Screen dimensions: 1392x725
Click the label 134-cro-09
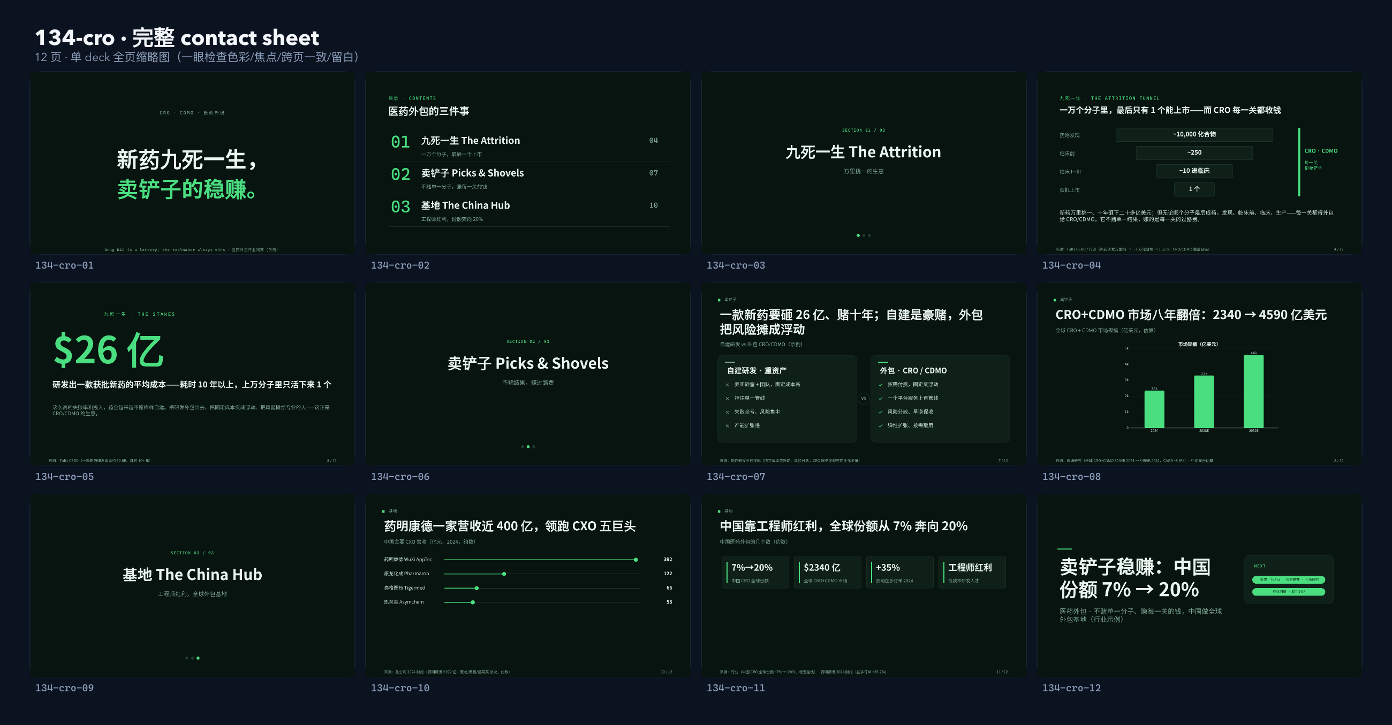coord(64,688)
